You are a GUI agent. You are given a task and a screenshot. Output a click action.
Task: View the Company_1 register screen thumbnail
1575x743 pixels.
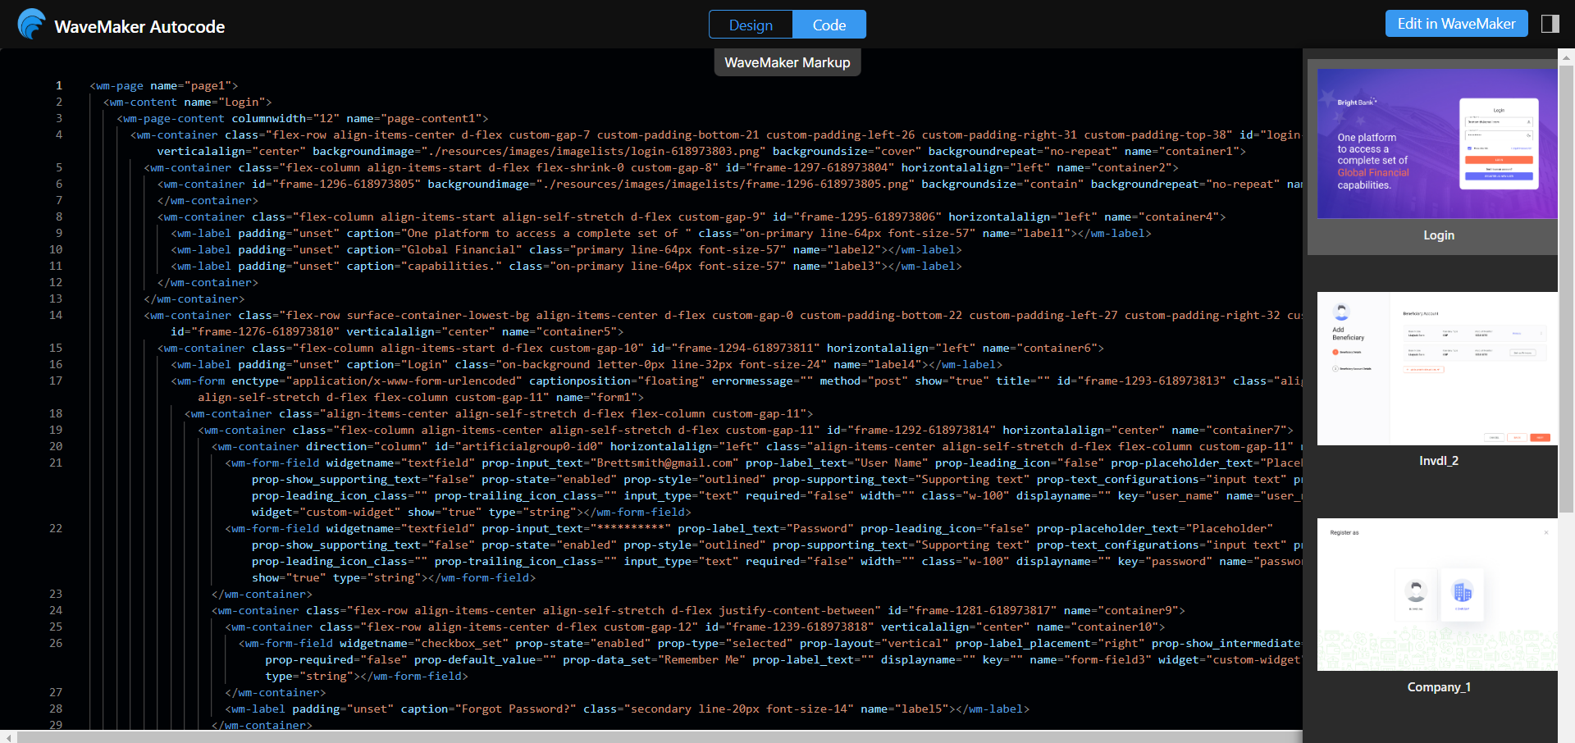coord(1437,594)
